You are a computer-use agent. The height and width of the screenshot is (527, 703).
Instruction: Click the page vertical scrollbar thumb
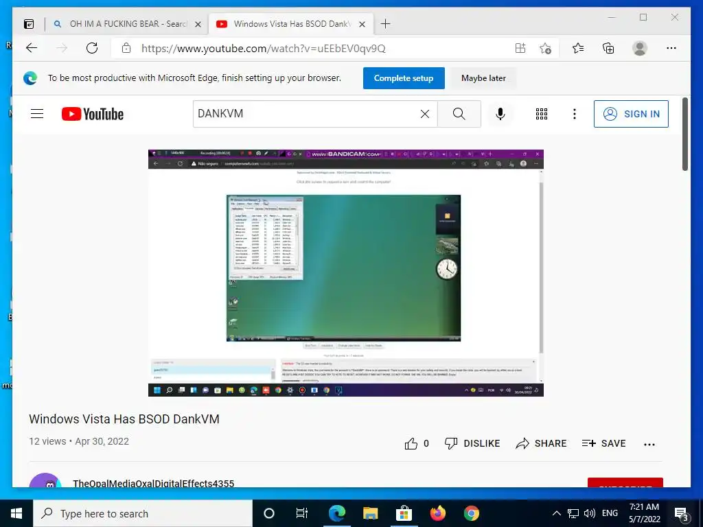coord(684,134)
